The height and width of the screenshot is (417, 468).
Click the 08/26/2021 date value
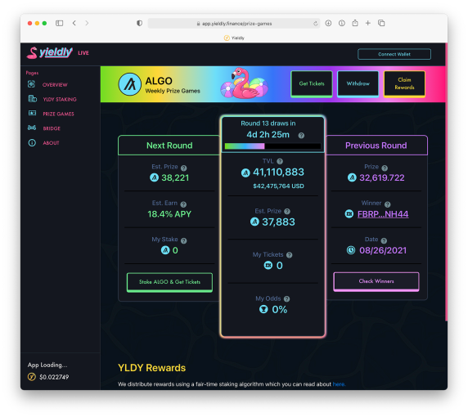pos(383,250)
